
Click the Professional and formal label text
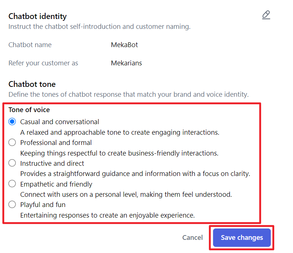(56, 143)
